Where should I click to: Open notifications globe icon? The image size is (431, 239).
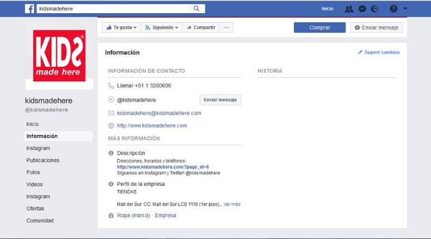[375, 9]
